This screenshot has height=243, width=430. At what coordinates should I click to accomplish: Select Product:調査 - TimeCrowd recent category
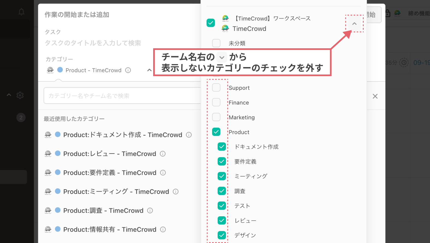click(103, 211)
